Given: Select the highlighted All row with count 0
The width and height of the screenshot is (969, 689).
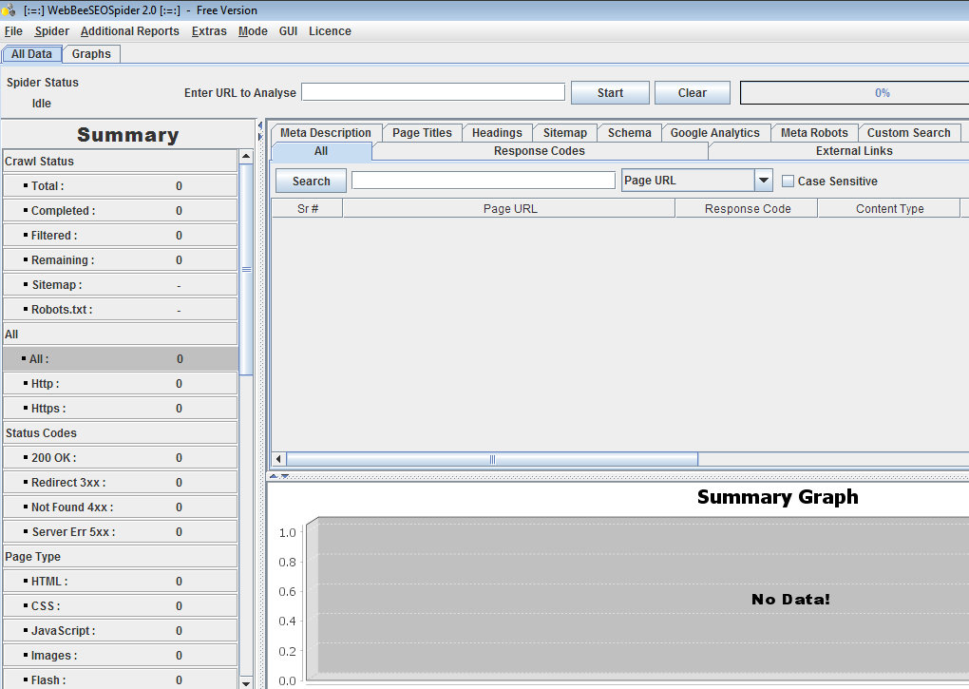Looking at the screenshot, I should tap(121, 359).
